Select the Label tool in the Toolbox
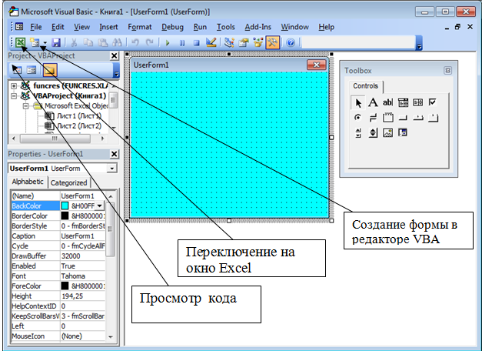The width and height of the screenshot is (482, 351). 372,102
